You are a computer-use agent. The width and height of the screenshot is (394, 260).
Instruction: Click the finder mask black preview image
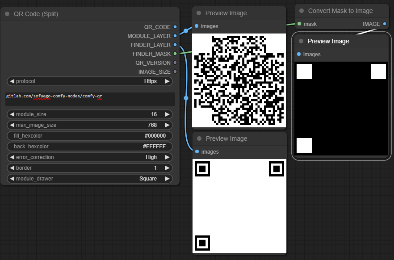(x=341, y=109)
